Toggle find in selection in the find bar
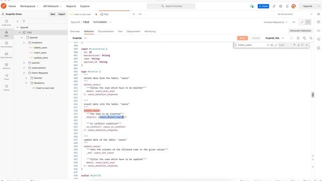 click(302, 45)
